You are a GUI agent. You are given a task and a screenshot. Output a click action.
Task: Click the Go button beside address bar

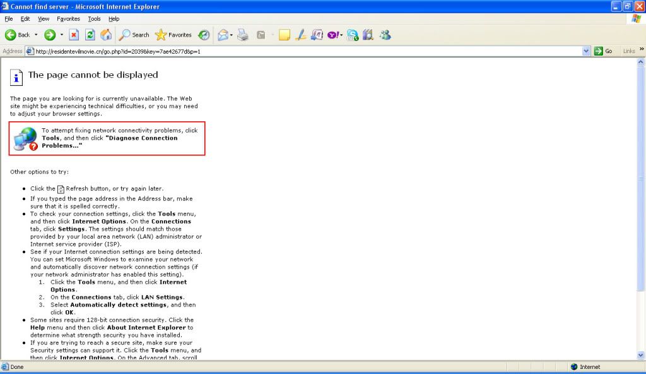click(x=603, y=51)
